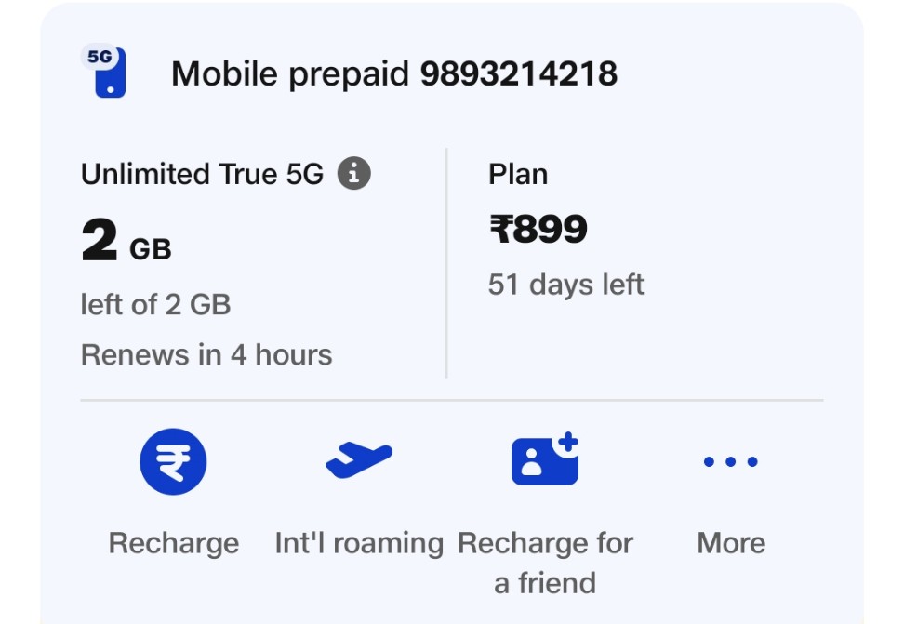
Task: Open the Plan section label
Action: [x=518, y=174]
